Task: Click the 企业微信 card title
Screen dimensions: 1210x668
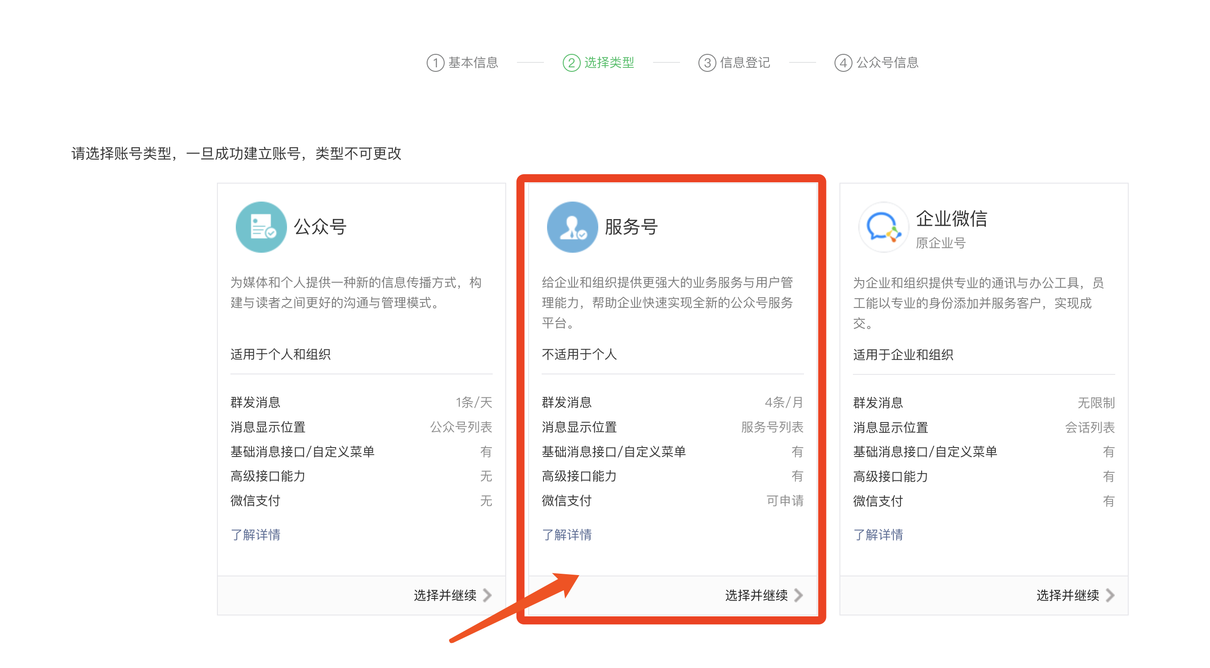Action: [x=952, y=219]
